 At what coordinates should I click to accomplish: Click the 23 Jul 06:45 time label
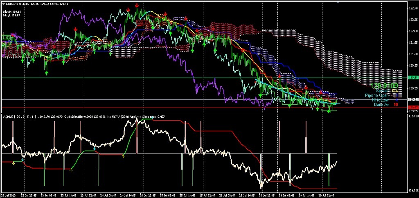47,195
